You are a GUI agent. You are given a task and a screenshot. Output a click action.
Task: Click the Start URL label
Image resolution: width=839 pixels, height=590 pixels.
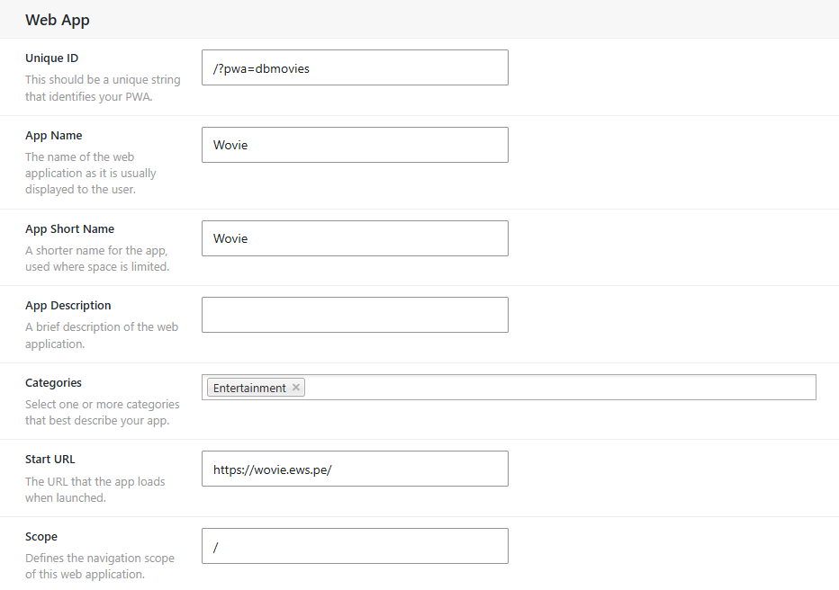tap(50, 459)
